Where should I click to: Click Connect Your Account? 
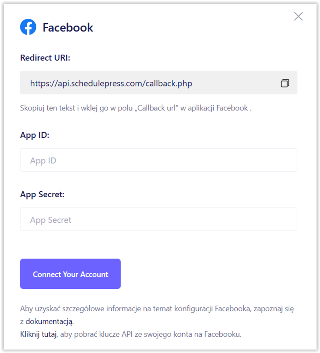tap(70, 274)
